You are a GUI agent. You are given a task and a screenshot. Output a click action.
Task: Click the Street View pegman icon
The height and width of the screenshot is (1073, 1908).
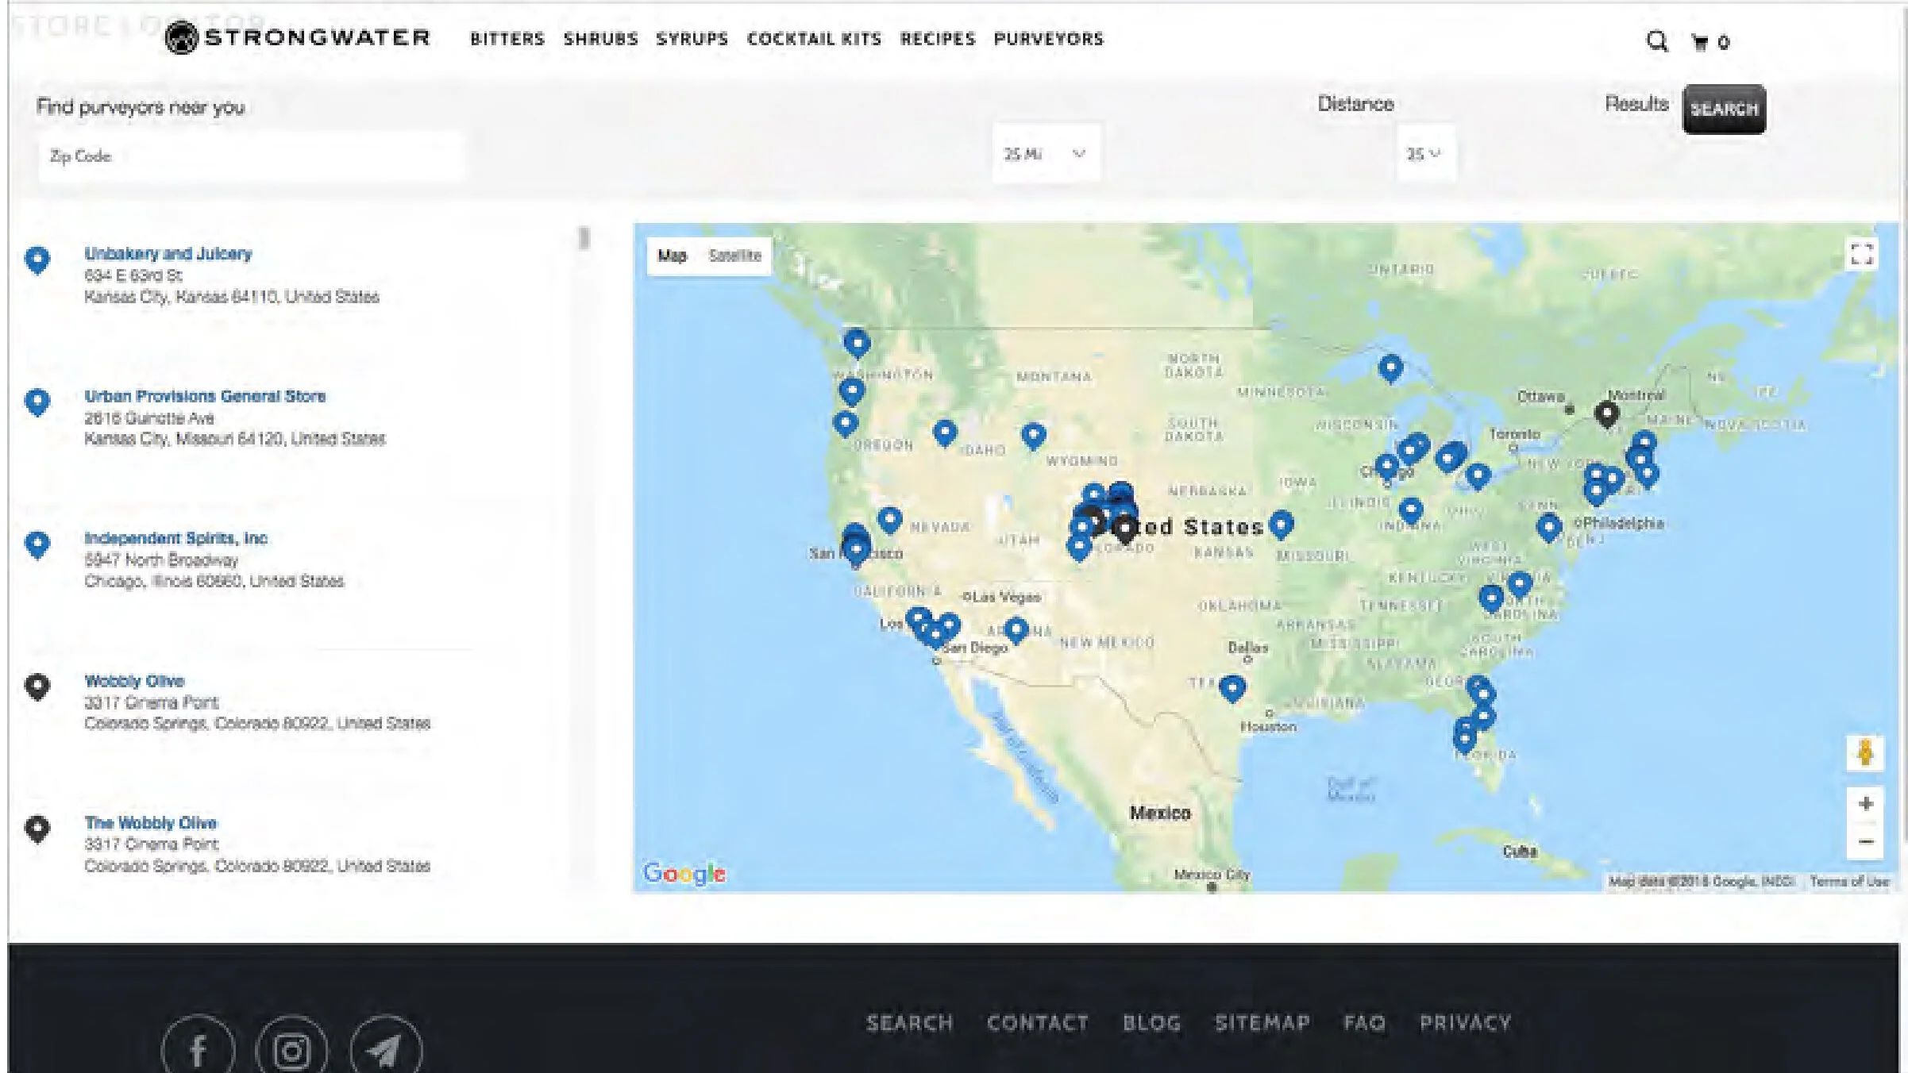1865,752
